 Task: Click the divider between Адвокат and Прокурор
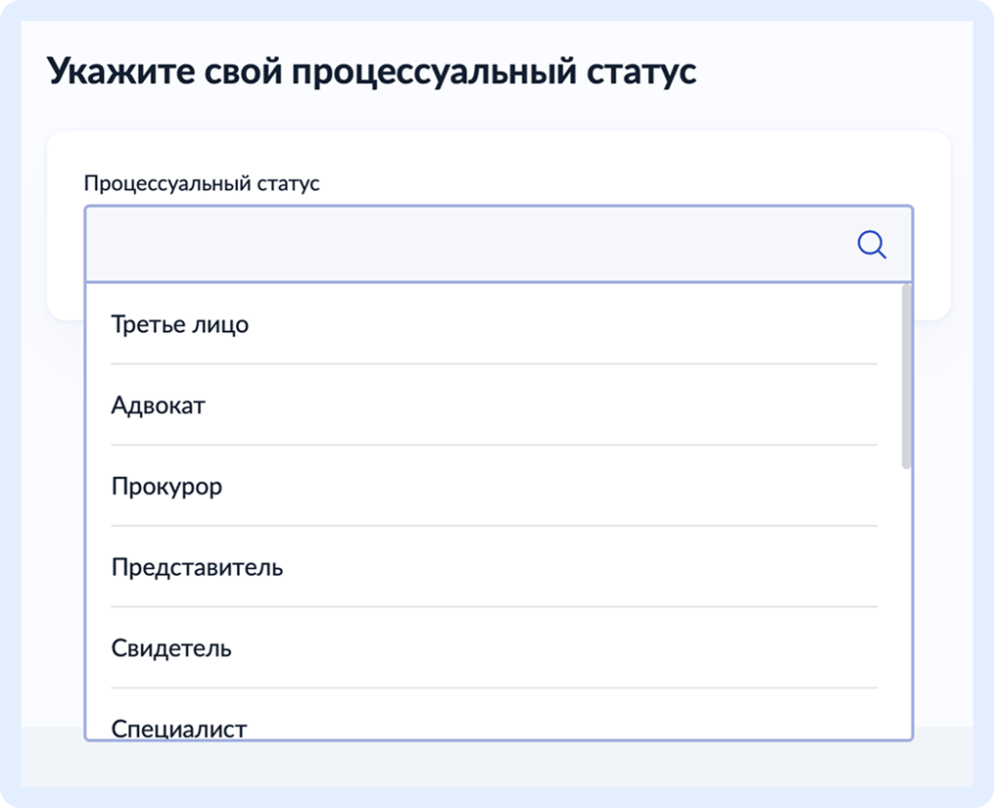point(494,445)
